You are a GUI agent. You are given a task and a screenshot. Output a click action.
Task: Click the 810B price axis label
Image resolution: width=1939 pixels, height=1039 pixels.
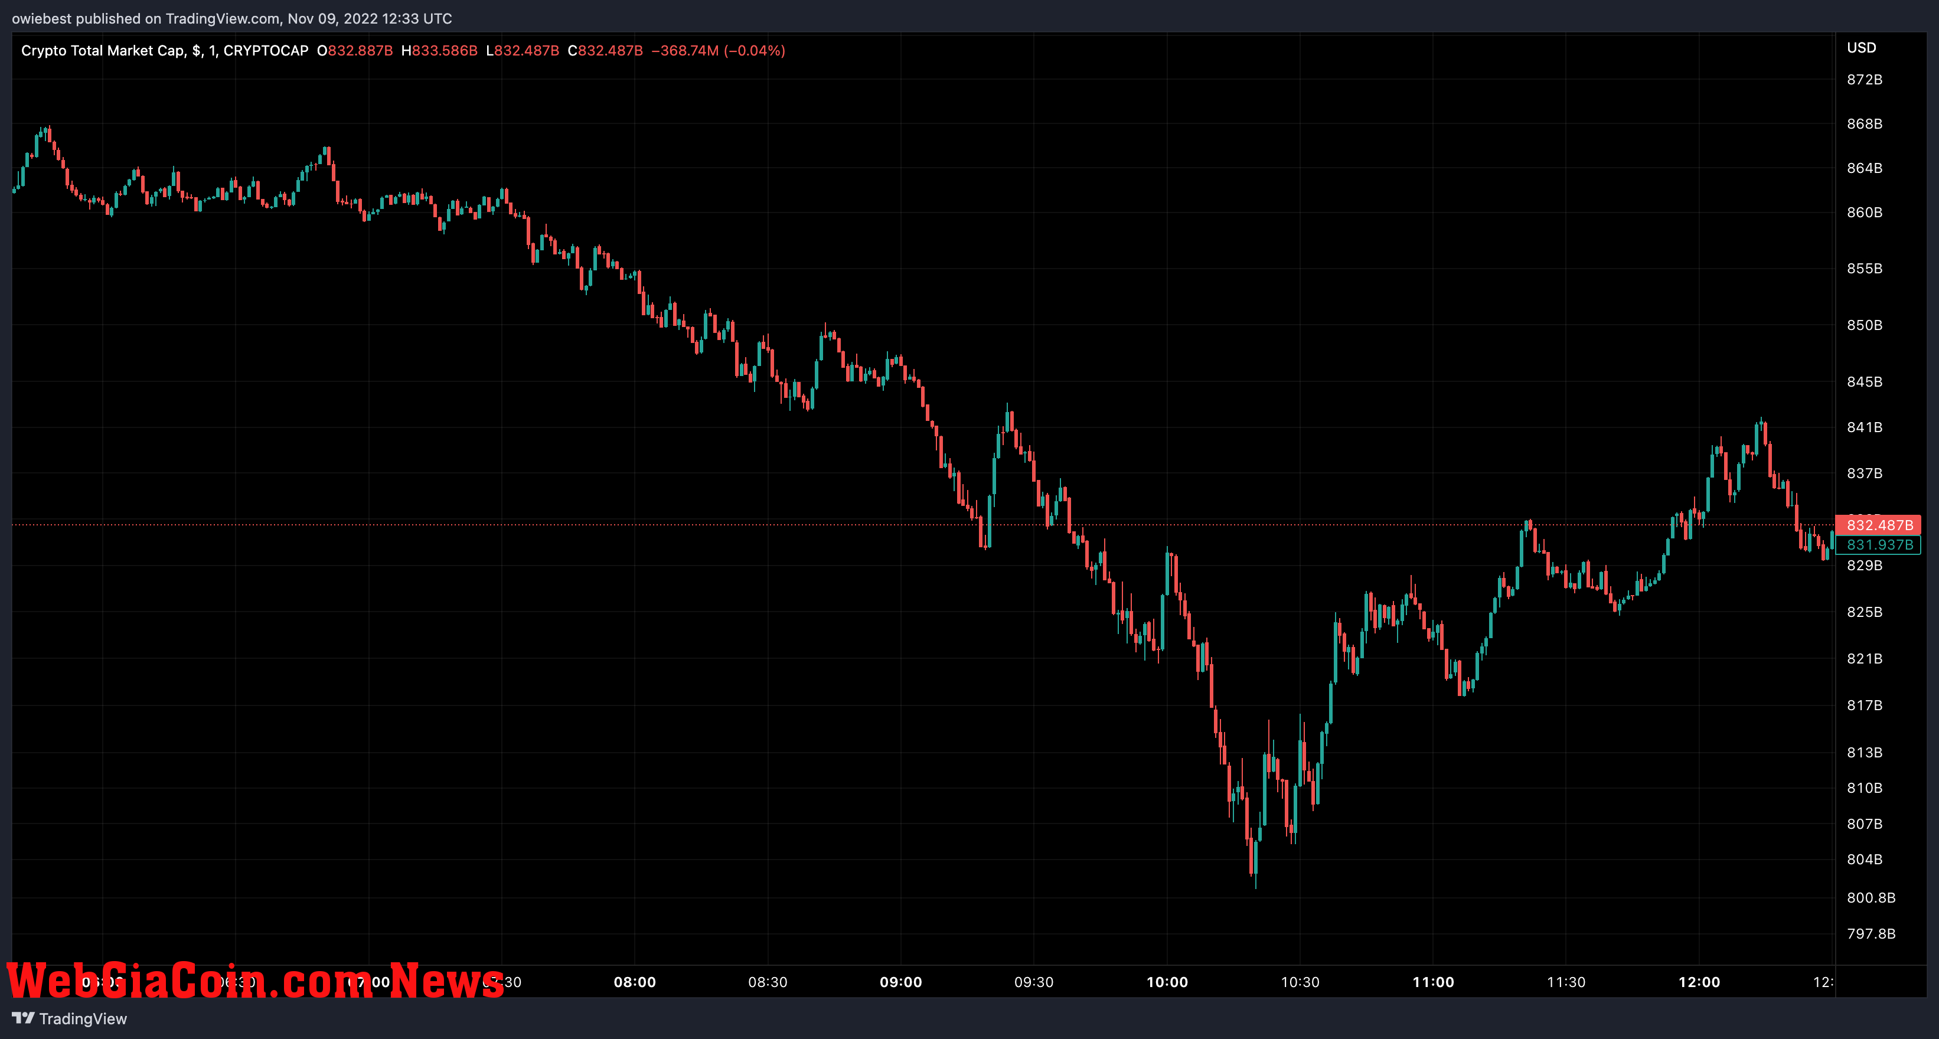[1865, 788]
